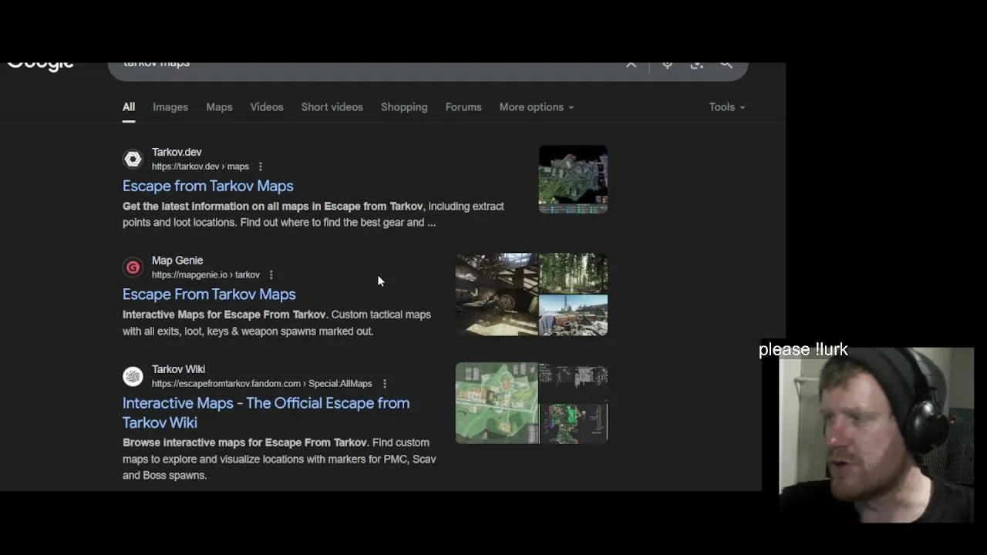Open the Map Genie result options three-dot menu

[x=271, y=274]
